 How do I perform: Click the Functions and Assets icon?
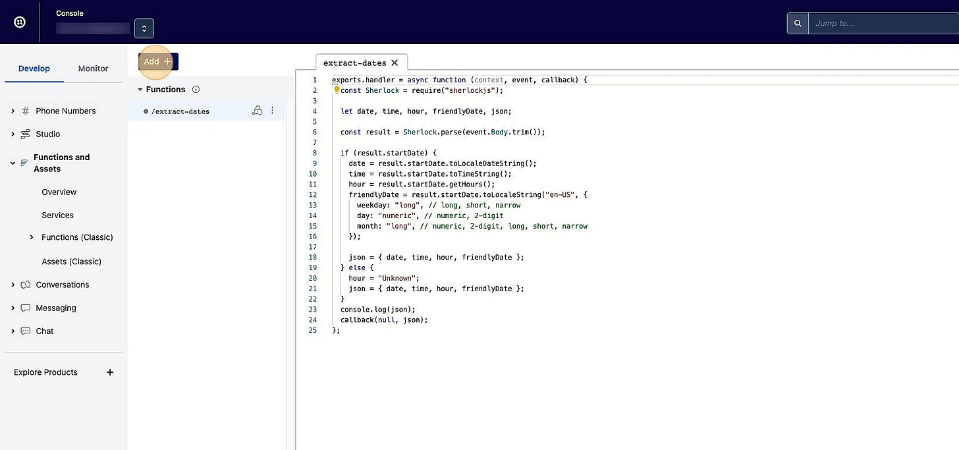coord(24,163)
